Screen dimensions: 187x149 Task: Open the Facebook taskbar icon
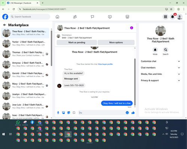point(32,122)
